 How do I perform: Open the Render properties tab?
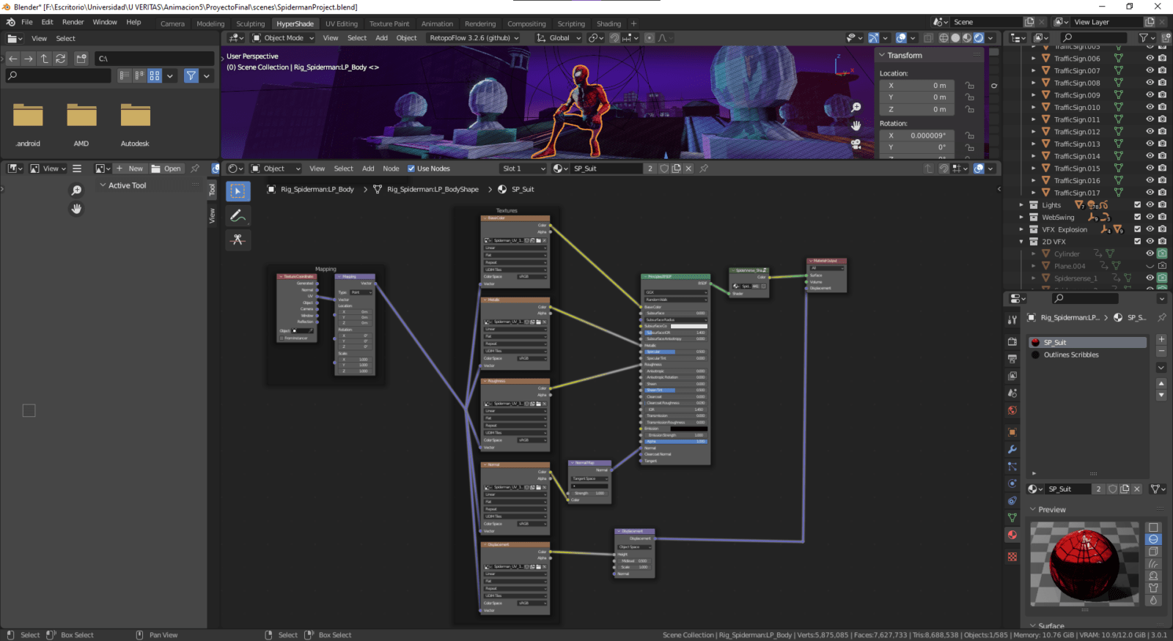(x=1012, y=341)
